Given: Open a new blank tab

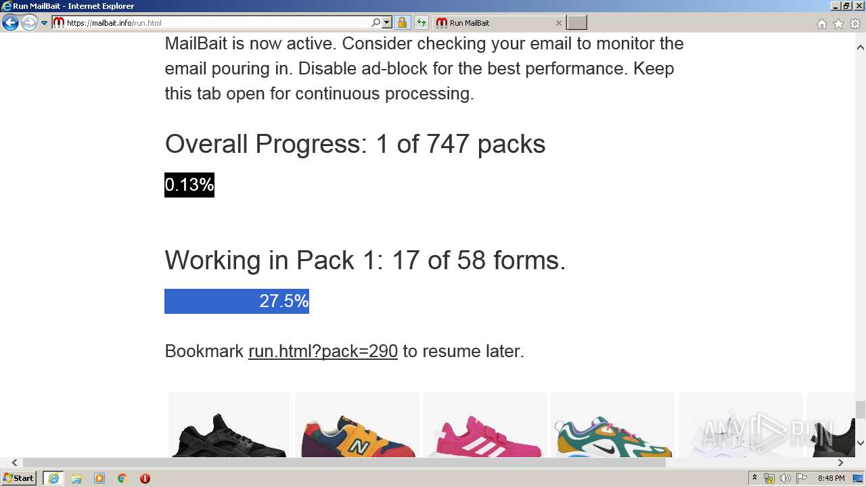Looking at the screenshot, I should 576,22.
